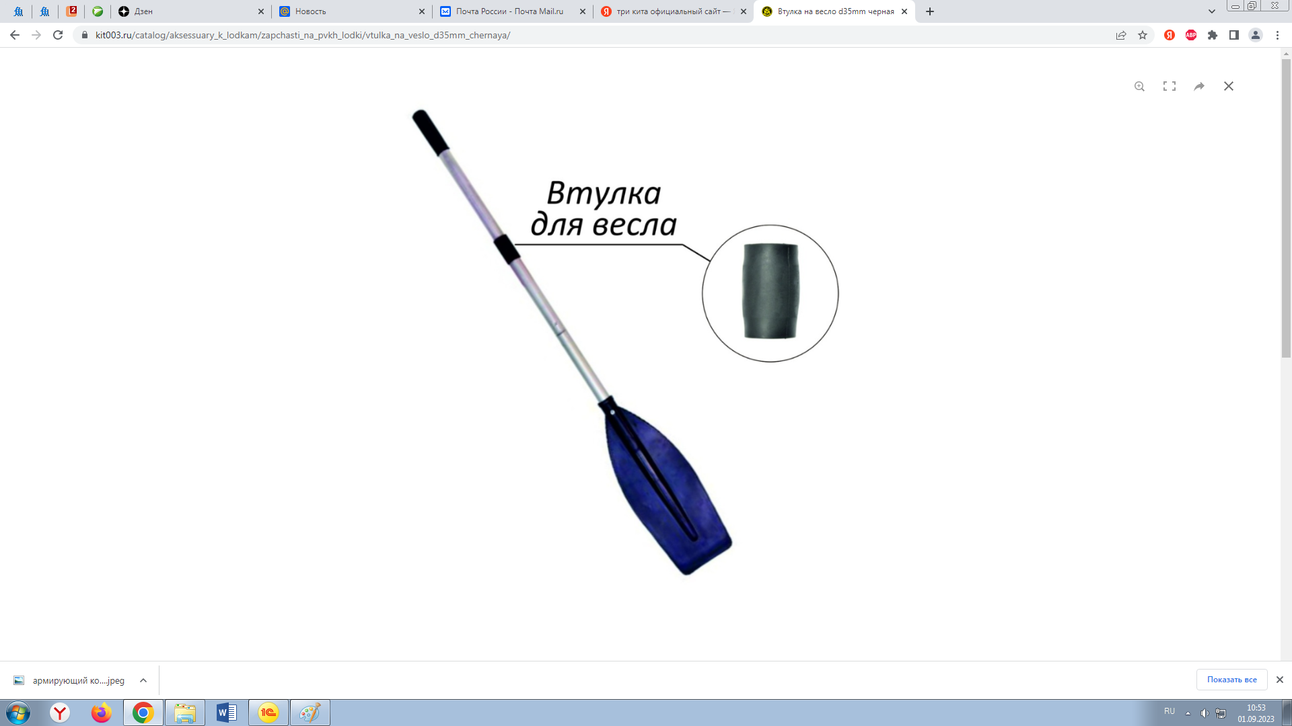Click the ABP Adblock extension icon
This screenshot has width=1292, height=726.
pyautogui.click(x=1191, y=35)
